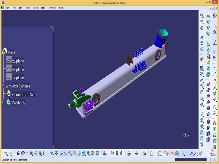This screenshot has height=164, width=219.
Task: Click the Zoom In magnifier icon
Action: (x=70, y=153)
